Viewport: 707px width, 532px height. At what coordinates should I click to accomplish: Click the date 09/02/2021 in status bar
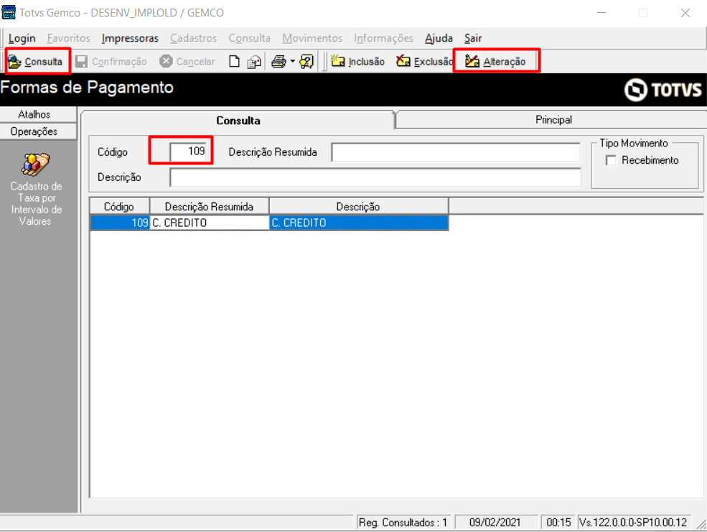click(x=495, y=523)
